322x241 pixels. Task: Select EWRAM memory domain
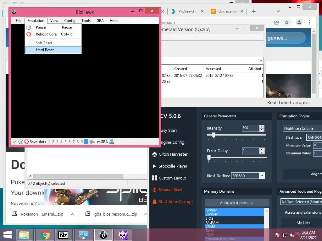(x=234, y=214)
